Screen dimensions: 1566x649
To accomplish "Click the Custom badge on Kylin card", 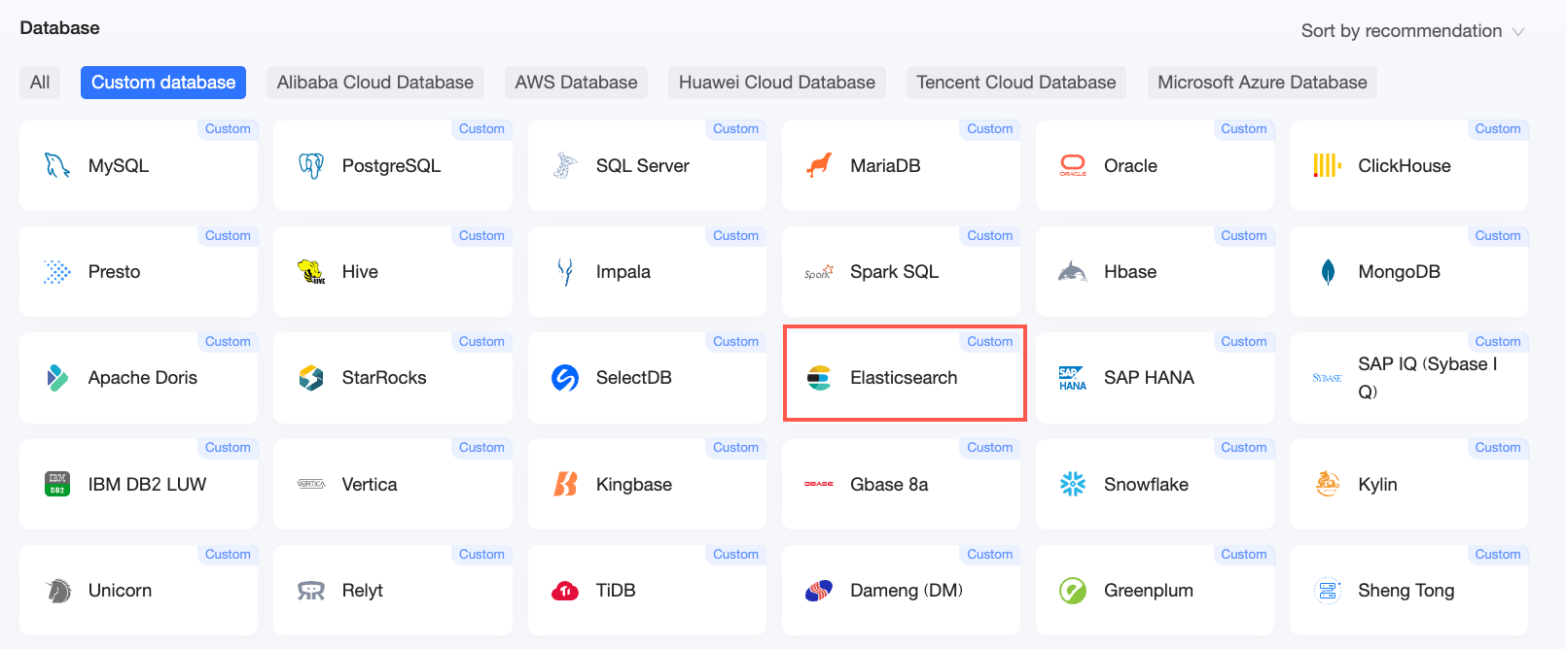I will [1497, 448].
